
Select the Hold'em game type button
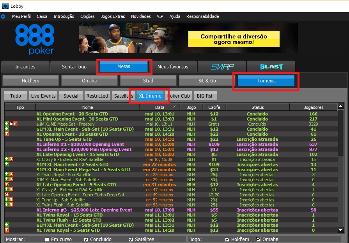[30, 81]
